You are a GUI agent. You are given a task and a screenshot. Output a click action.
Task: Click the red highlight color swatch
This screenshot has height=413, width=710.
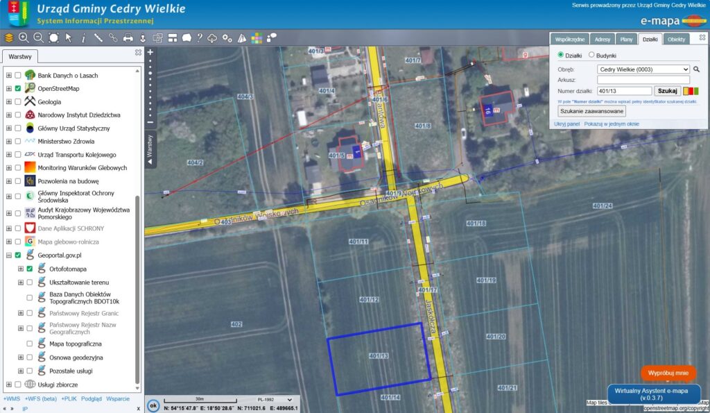click(x=695, y=91)
